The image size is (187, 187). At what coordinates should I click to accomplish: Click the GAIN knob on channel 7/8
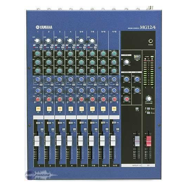[92, 41]
